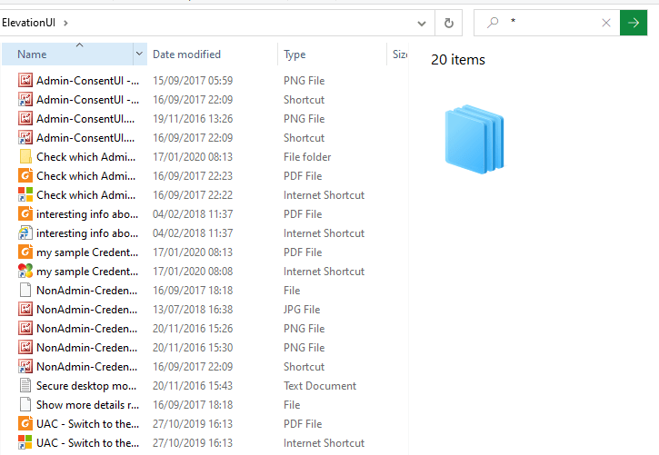The image size is (659, 455).
Task: Select the PNG icon dated 15/09/2017 05:59
Action: 25,80
